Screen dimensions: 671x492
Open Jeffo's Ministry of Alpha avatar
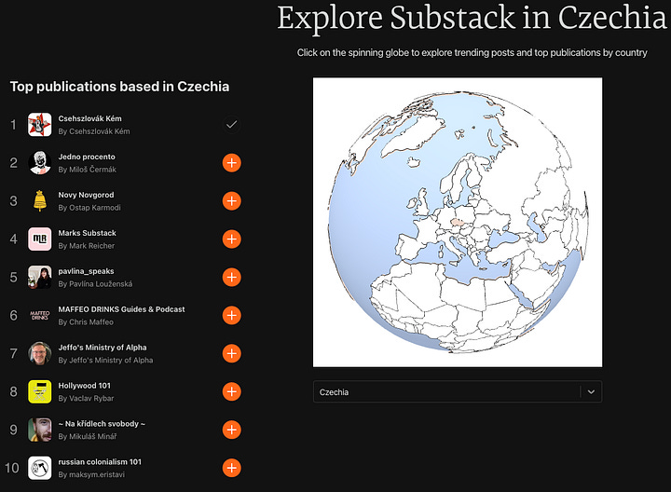(x=40, y=353)
